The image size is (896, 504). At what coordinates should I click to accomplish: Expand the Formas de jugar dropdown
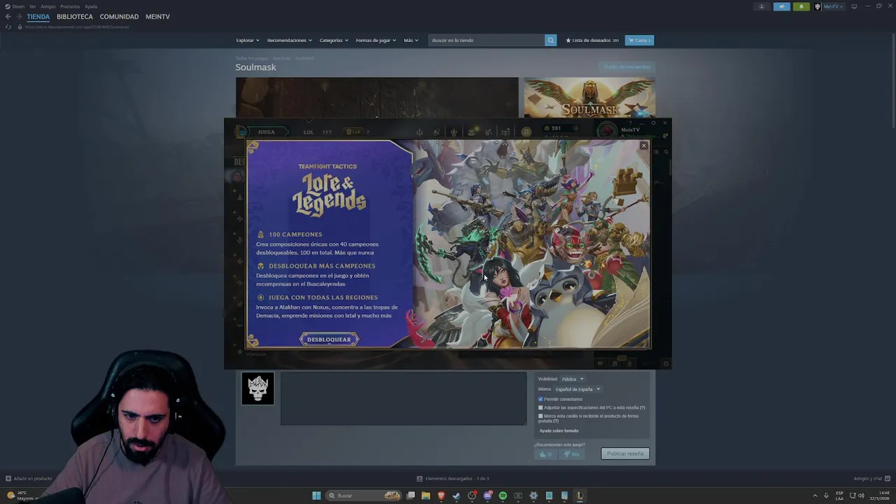click(x=376, y=41)
